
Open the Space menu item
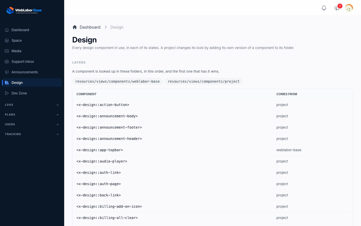(32, 40)
